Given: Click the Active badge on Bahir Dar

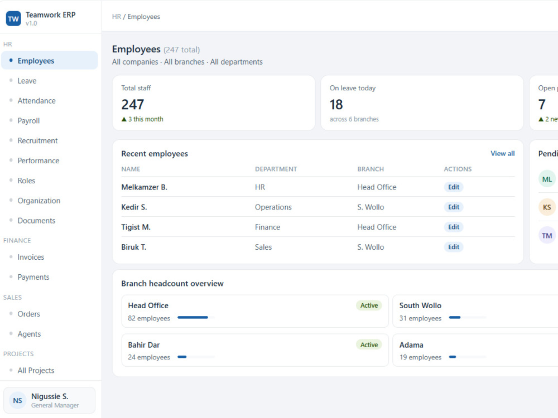Looking at the screenshot, I should coord(369,344).
